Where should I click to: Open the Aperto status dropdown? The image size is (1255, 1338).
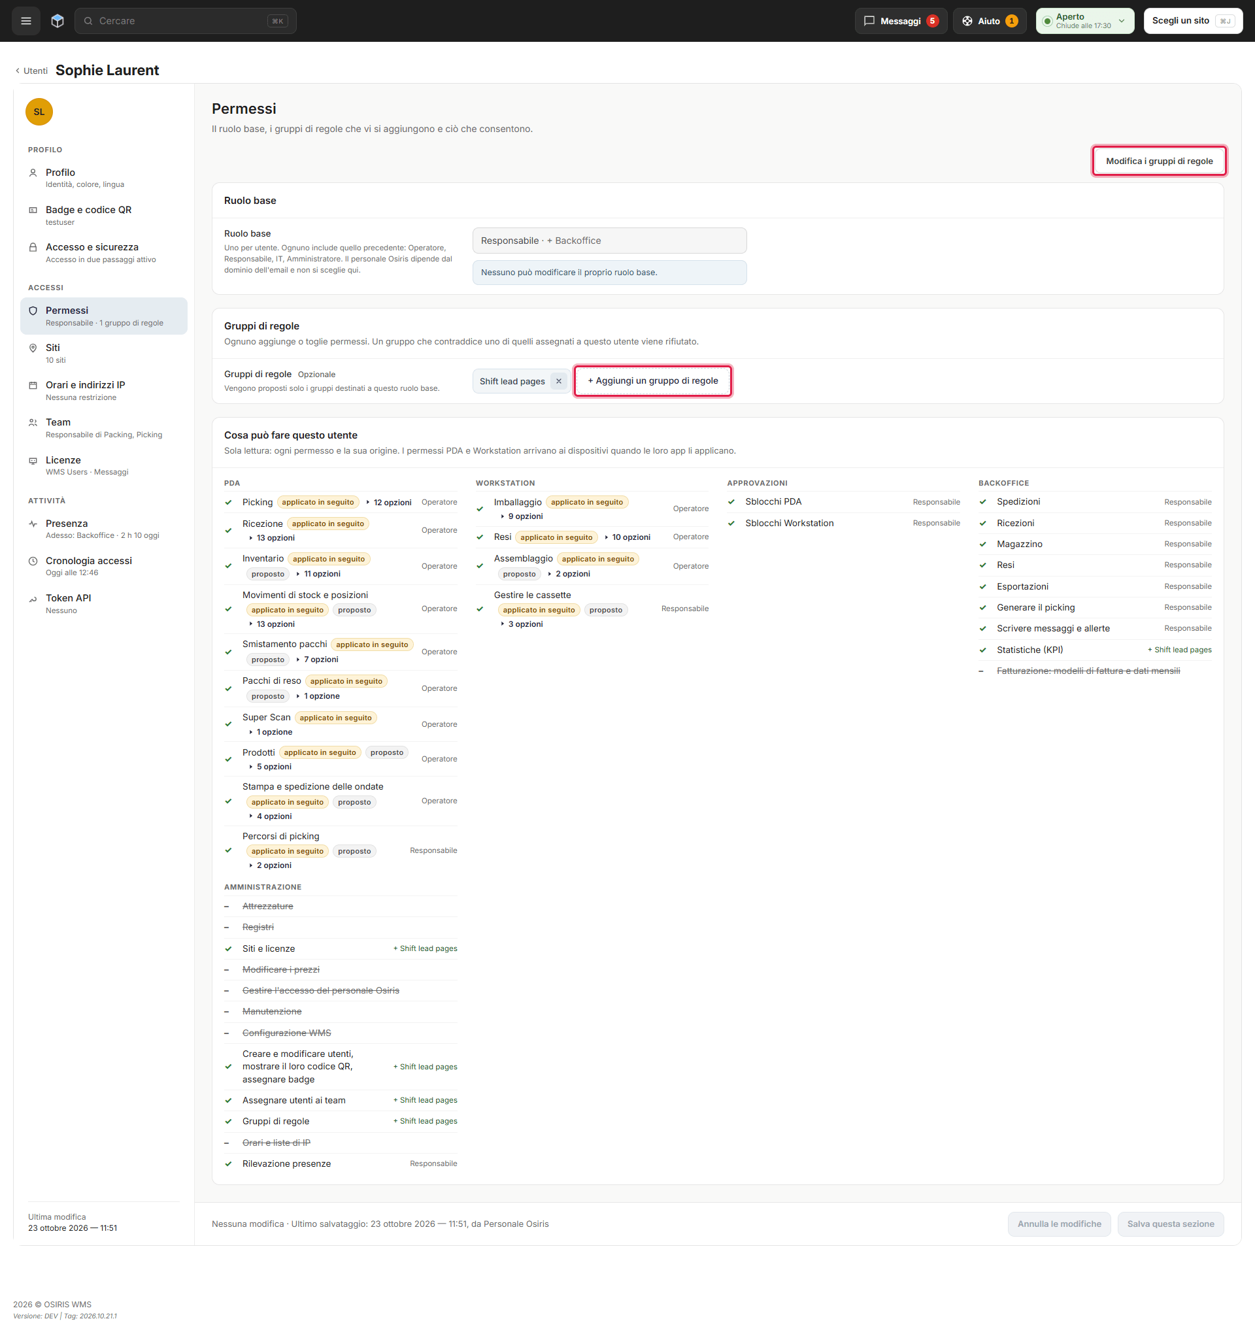1085,21
